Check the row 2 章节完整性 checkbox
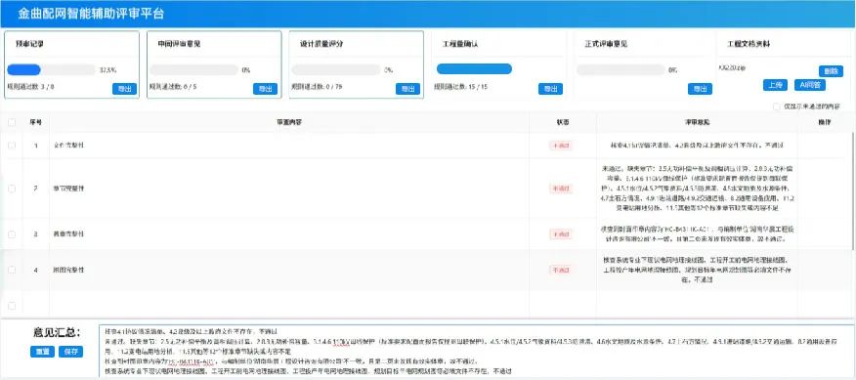This screenshot has width=856, height=380. tap(12, 189)
